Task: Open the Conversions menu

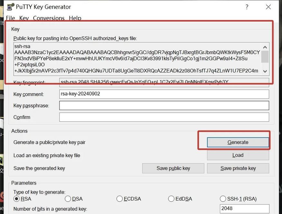Action: pos(49,18)
